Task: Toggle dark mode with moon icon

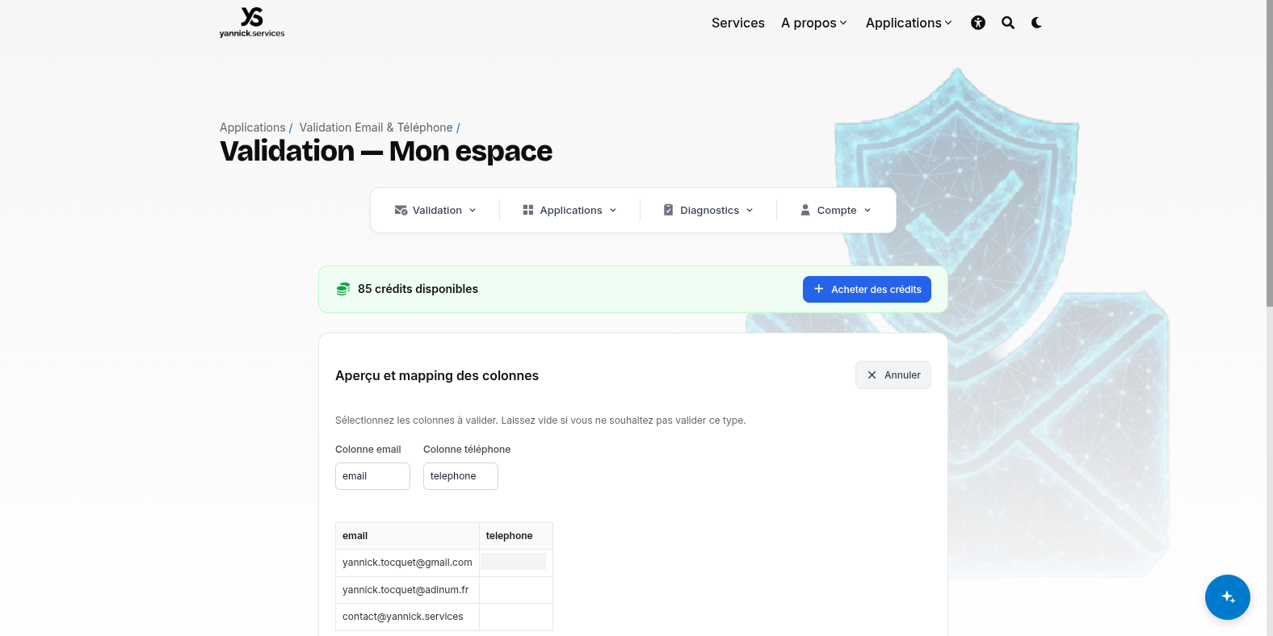Action: (x=1036, y=23)
